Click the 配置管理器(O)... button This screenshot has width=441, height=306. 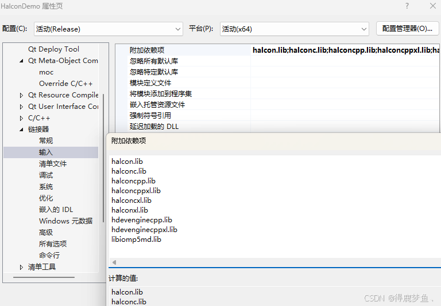tap(407, 29)
